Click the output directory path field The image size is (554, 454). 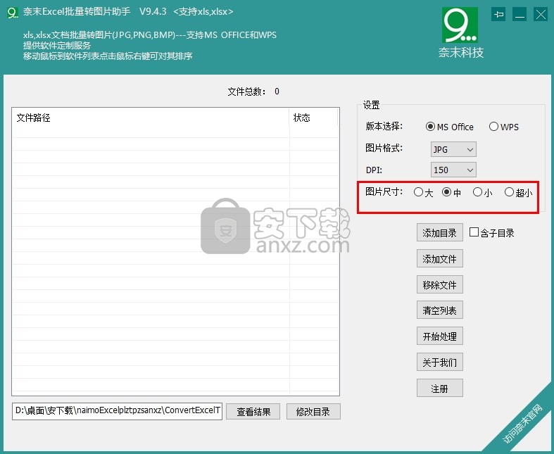click(117, 411)
